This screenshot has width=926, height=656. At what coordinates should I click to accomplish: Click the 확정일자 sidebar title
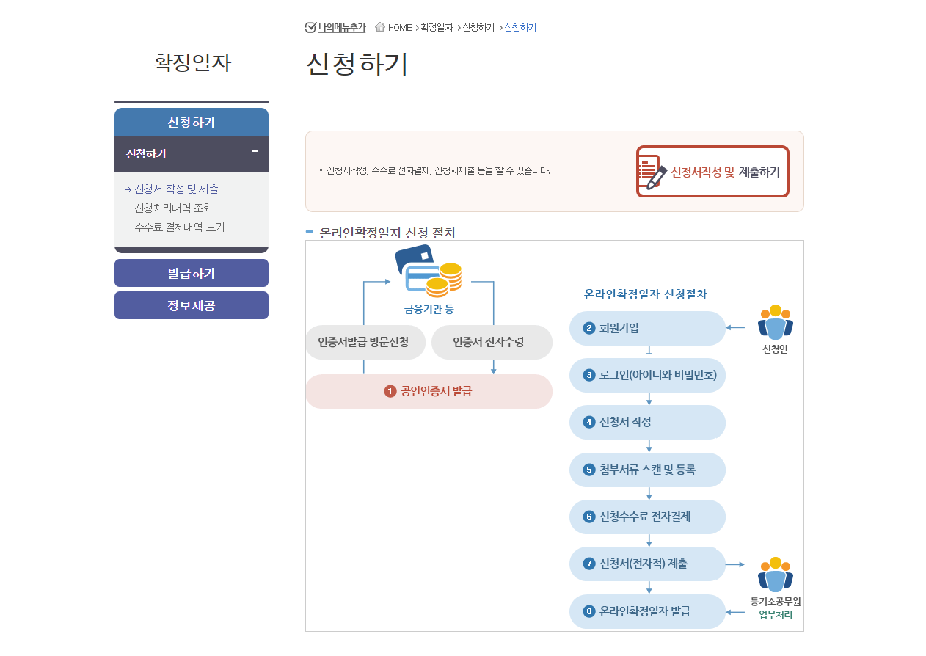coord(192,63)
